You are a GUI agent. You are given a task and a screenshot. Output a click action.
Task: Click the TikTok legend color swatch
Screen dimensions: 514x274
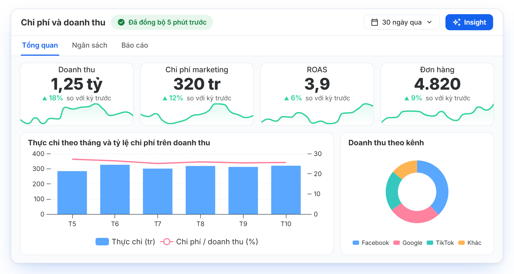430,243
